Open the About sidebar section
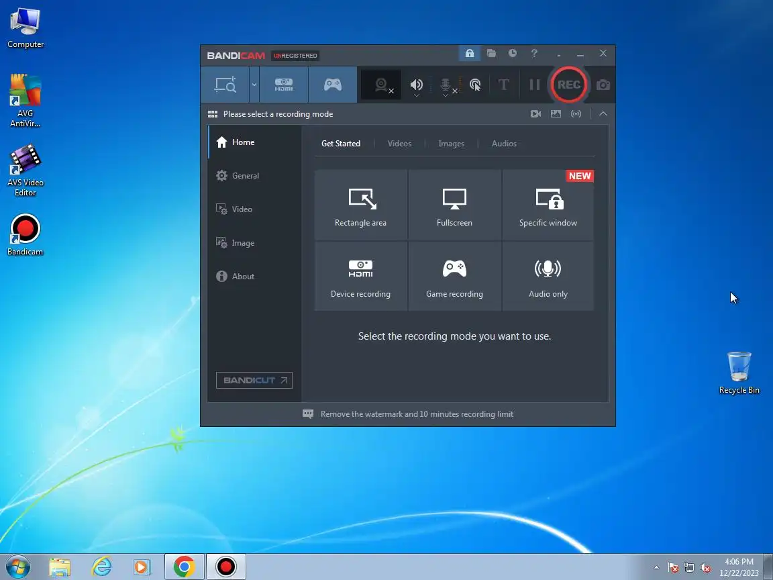The width and height of the screenshot is (773, 580). pos(255,276)
